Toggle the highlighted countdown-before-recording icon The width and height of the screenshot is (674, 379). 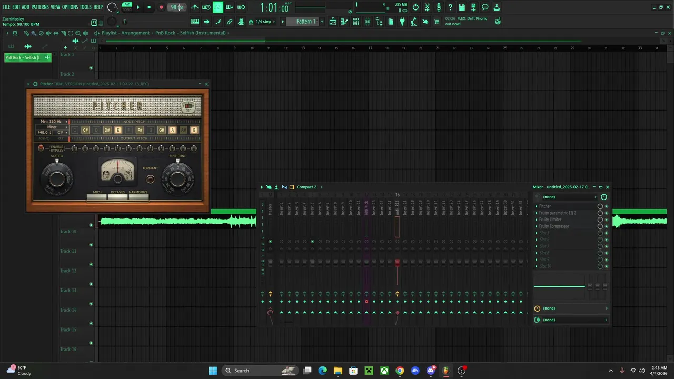tap(217, 7)
